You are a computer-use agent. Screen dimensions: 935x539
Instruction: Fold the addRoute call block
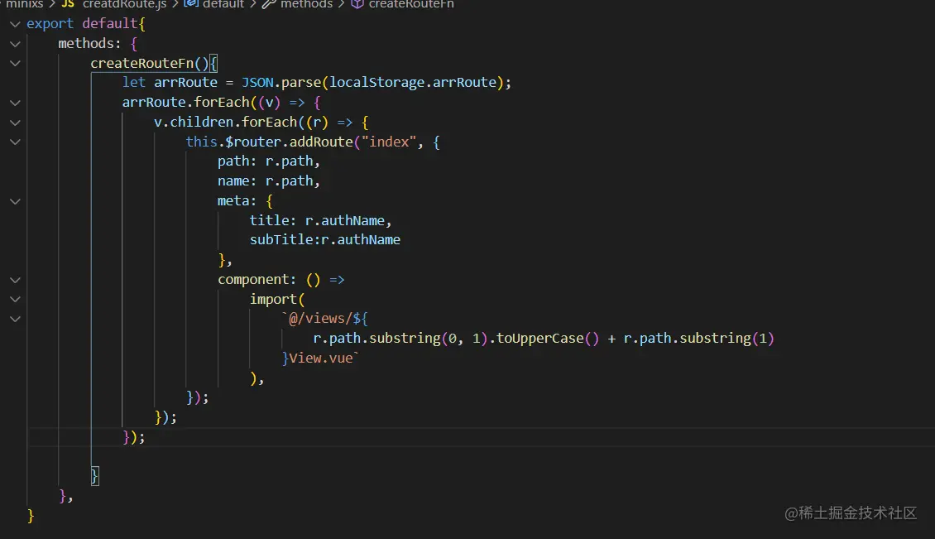[x=16, y=142]
